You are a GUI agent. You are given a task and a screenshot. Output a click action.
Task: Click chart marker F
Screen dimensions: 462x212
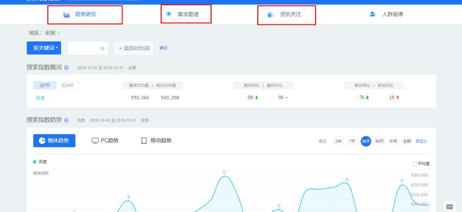(x=402, y=181)
